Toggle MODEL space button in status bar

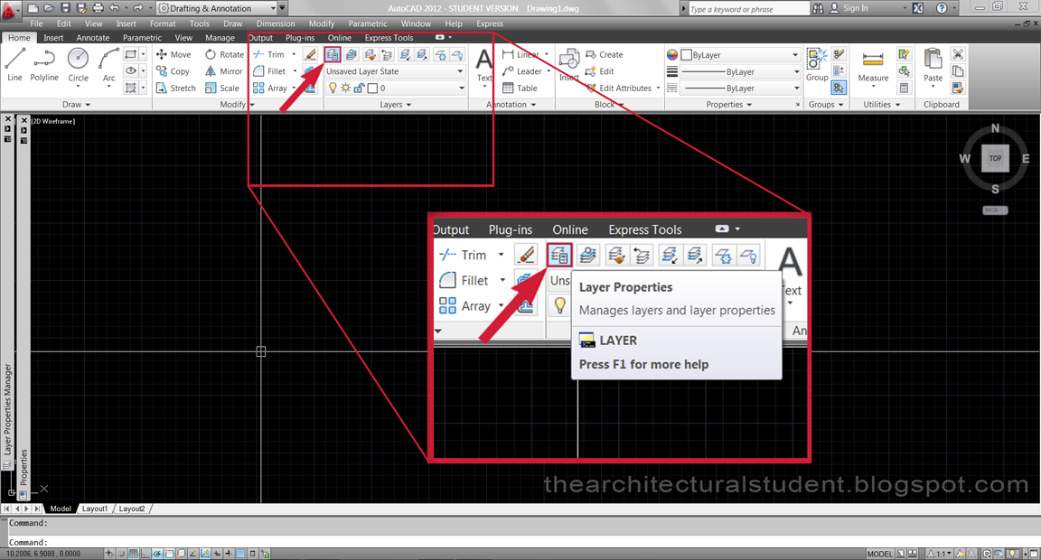point(879,554)
